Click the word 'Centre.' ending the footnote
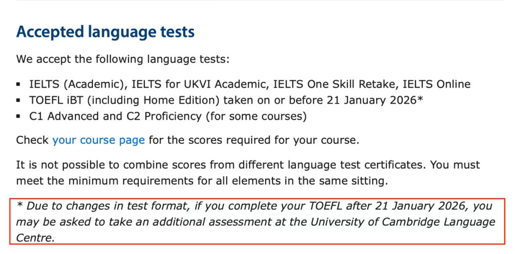The width and height of the screenshot is (515, 254). coord(35,238)
